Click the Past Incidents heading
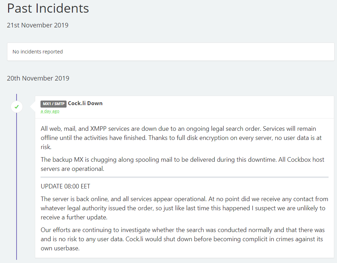The width and height of the screenshot is (337, 263). pyautogui.click(x=48, y=8)
